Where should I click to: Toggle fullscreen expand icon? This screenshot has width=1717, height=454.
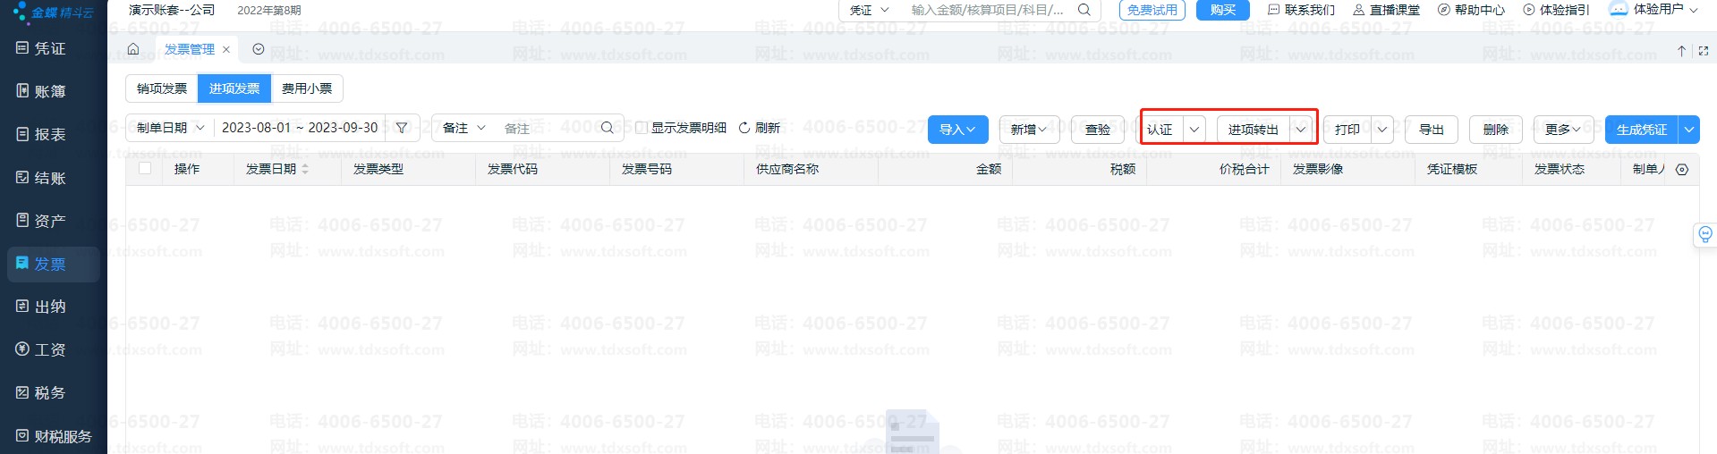[x=1703, y=51]
